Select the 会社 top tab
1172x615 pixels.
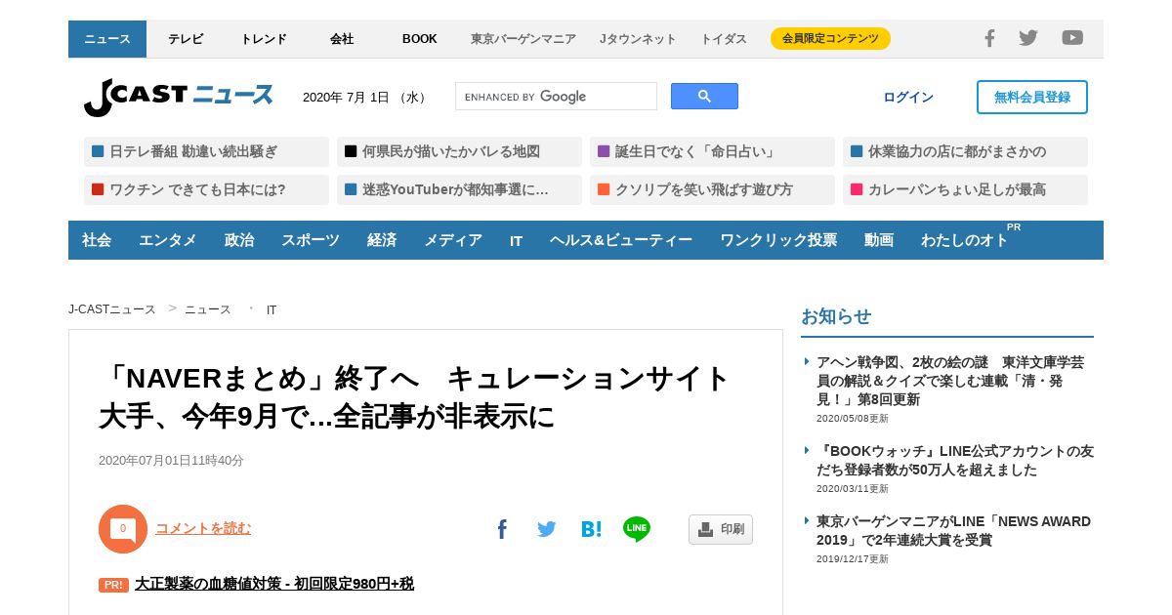pyautogui.click(x=342, y=39)
